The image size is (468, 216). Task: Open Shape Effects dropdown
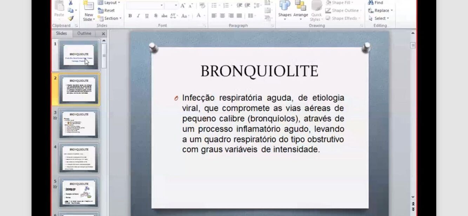coord(343,18)
